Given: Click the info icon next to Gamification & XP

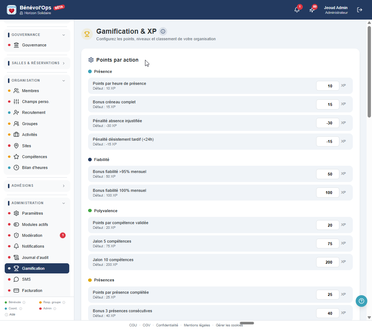Looking at the screenshot, I should [163, 31].
